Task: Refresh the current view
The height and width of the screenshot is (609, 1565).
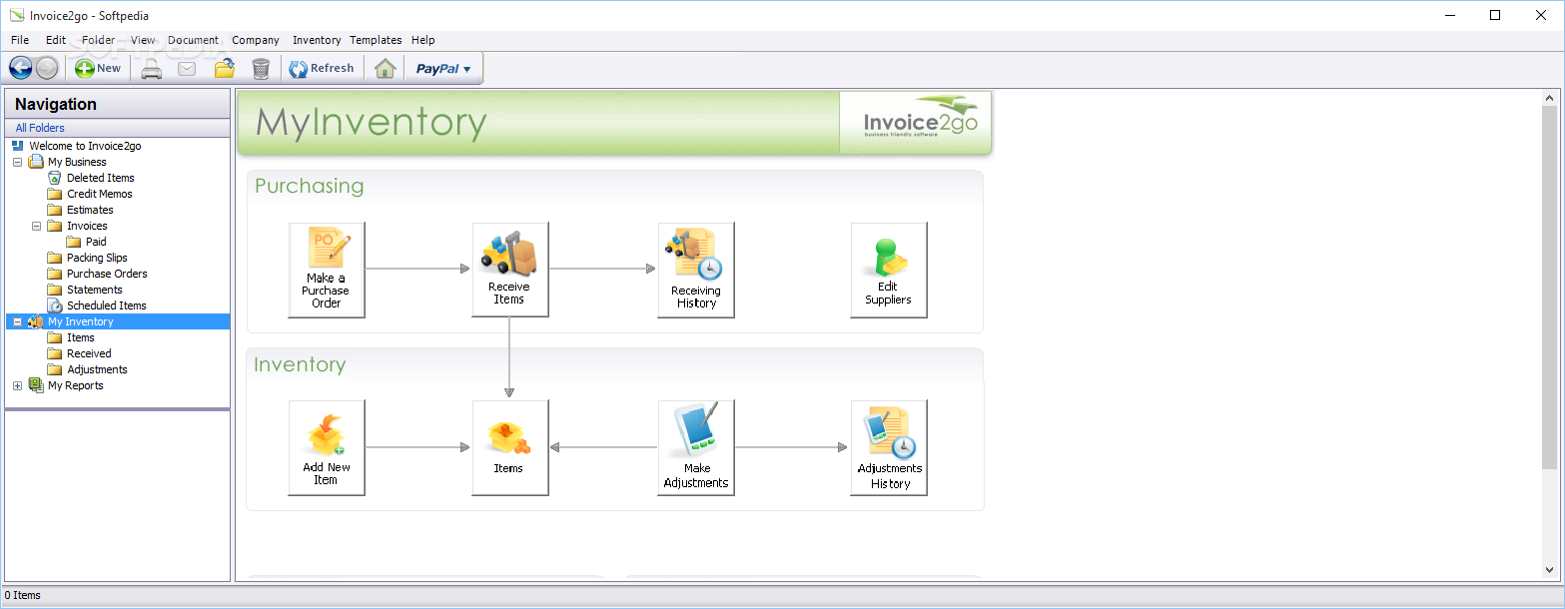Action: pos(322,68)
